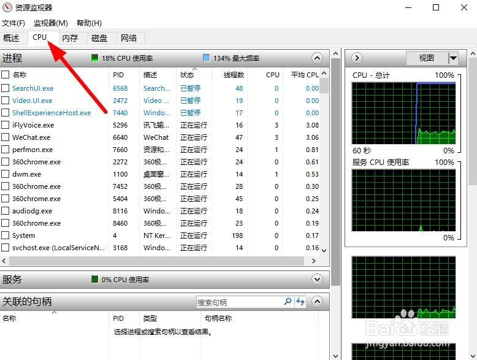
Task: Click average CPU value 3.08
Action: click(x=313, y=125)
